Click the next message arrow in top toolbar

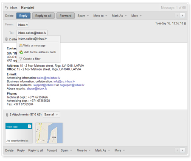[x=183, y=16]
